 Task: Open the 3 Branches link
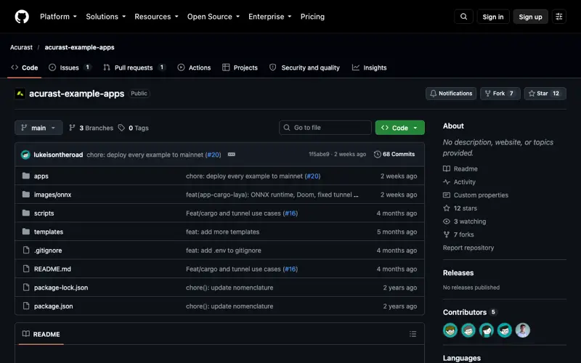[x=92, y=128]
